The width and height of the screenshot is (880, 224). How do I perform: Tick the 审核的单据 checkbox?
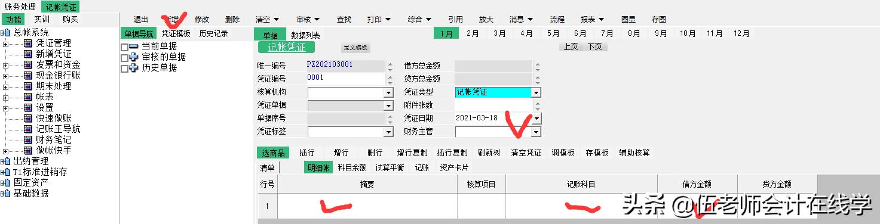tap(124, 58)
